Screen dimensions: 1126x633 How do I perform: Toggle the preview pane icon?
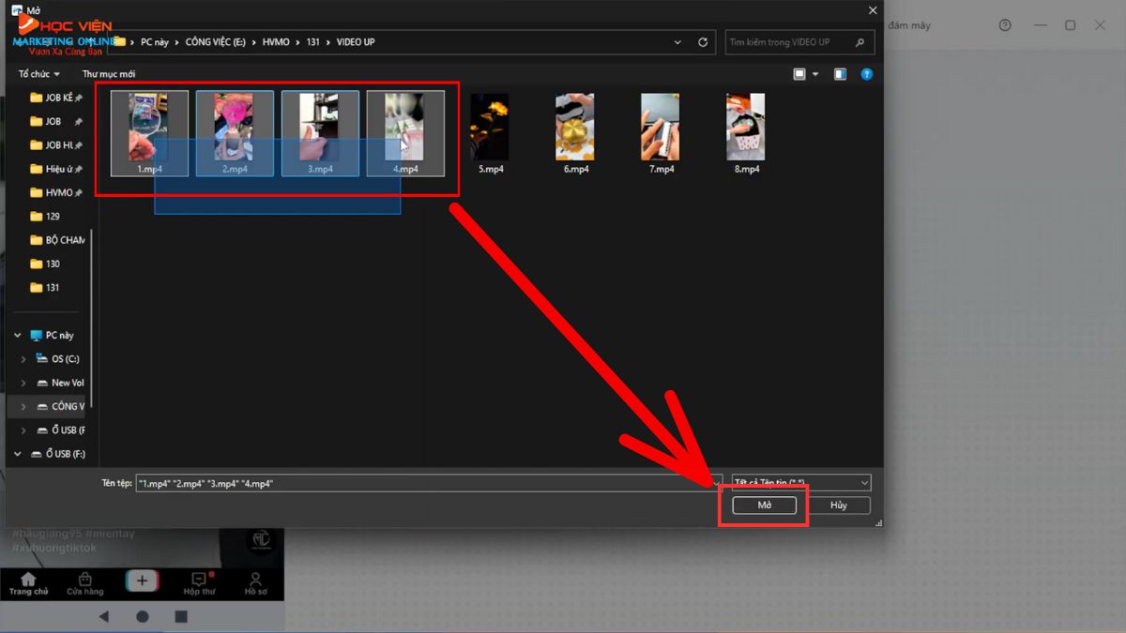[x=840, y=74]
